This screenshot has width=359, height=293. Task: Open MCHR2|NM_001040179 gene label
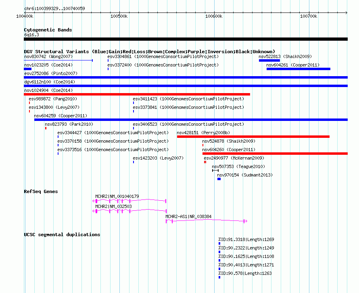coord(117,196)
